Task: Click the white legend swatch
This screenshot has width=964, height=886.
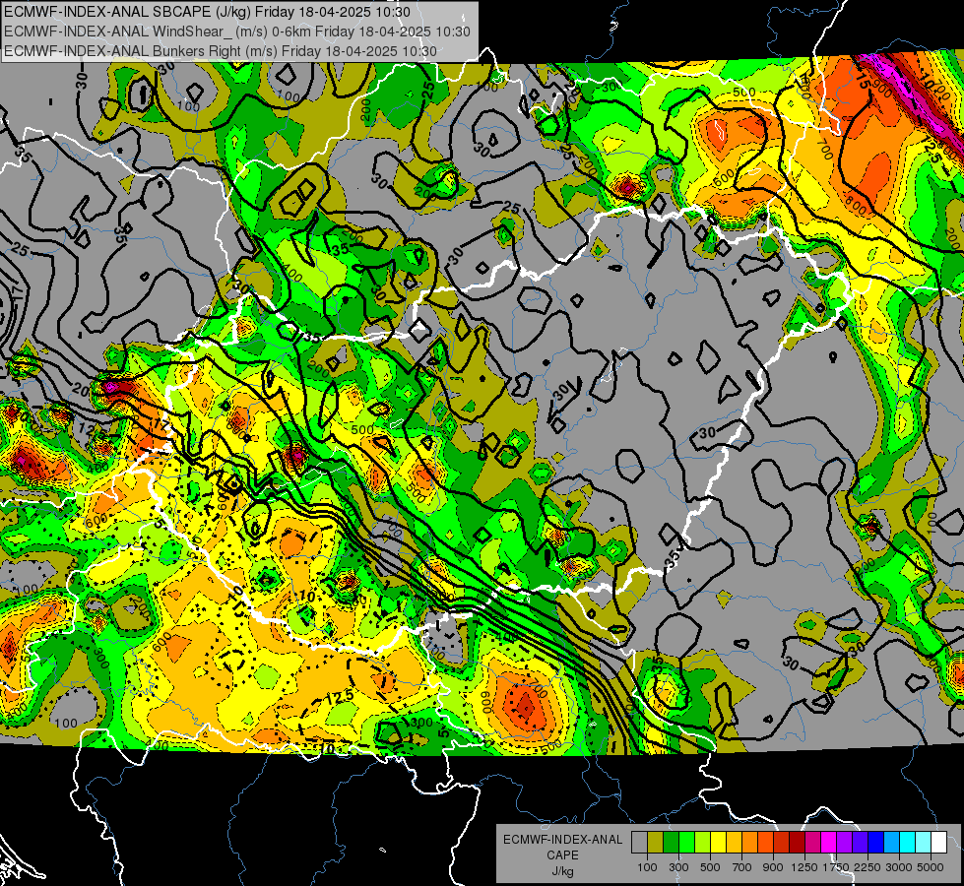Action: 938,843
